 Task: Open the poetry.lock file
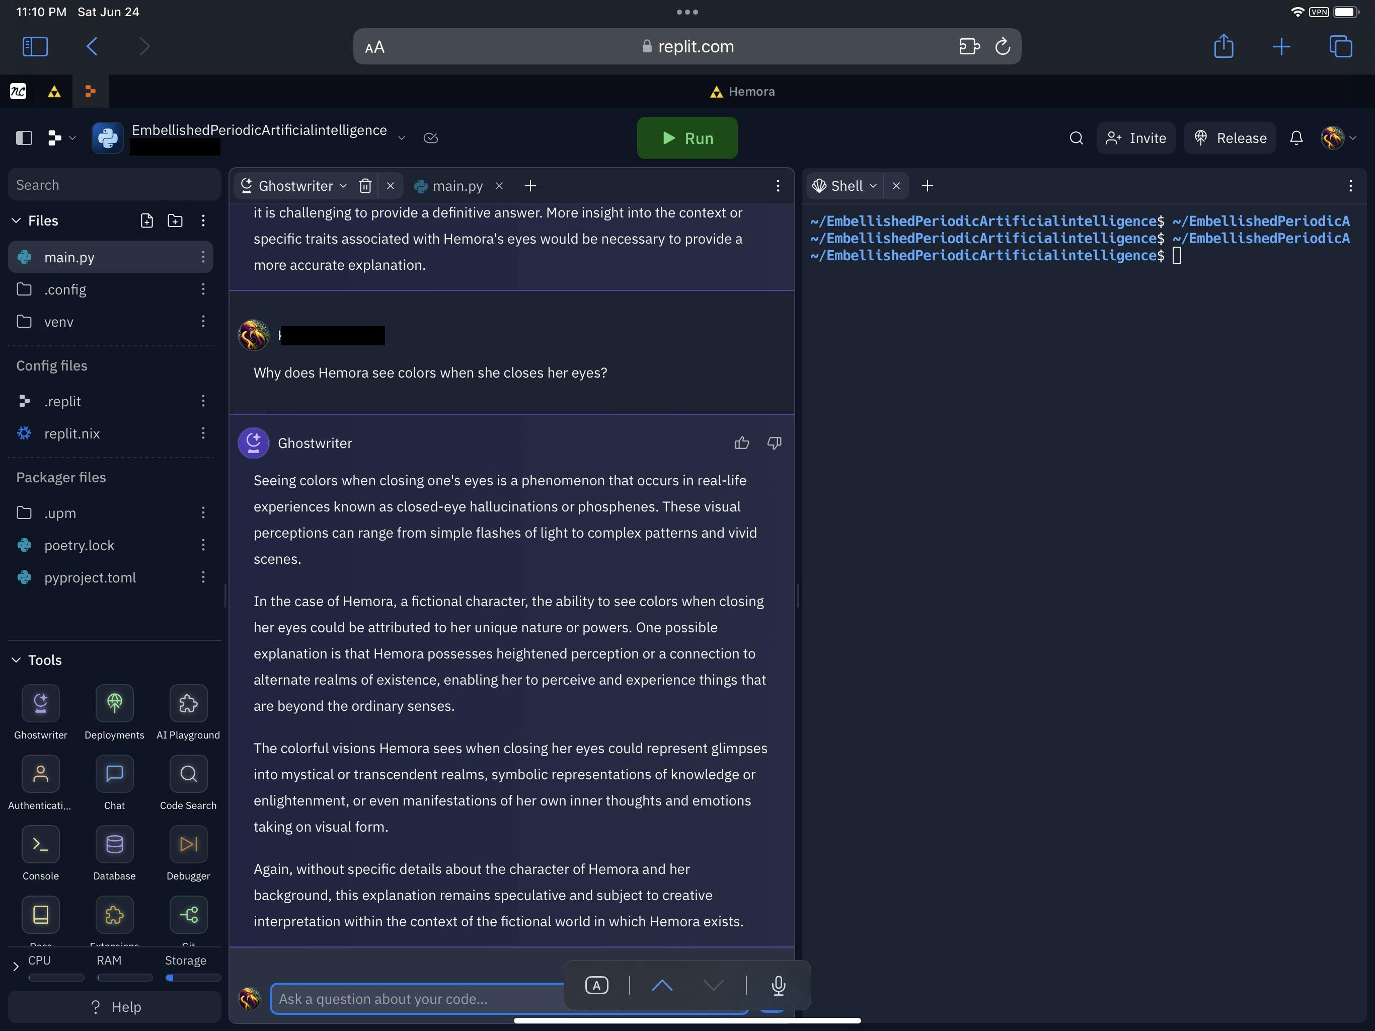pyautogui.click(x=110, y=545)
